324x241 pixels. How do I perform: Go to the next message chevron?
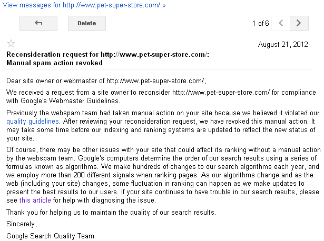299,23
